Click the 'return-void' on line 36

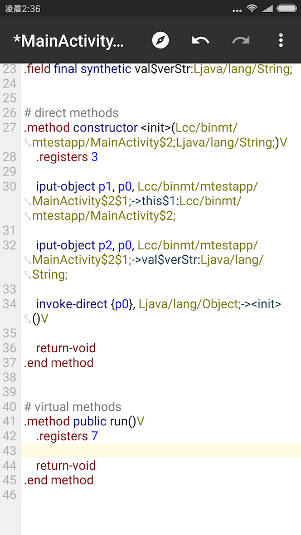[66, 348]
